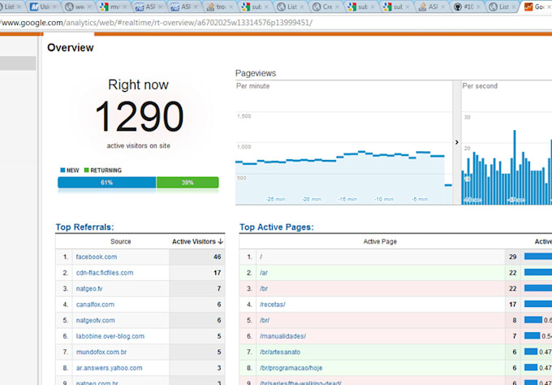The height and width of the screenshot is (385, 552).
Task: Click the Top Active Pages section title
Action: pos(276,227)
